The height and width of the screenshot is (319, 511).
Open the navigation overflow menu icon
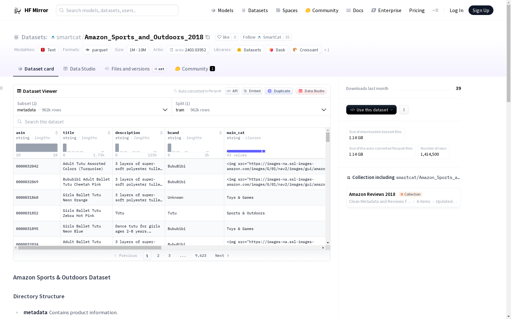coord(435,10)
